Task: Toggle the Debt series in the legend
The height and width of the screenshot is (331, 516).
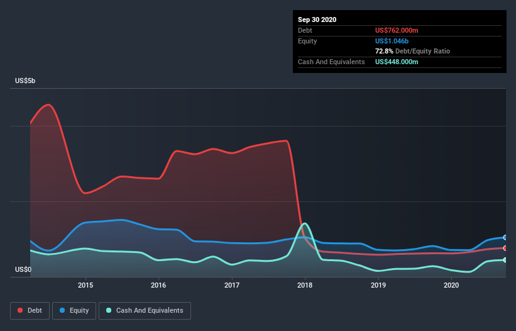Action: click(30, 311)
